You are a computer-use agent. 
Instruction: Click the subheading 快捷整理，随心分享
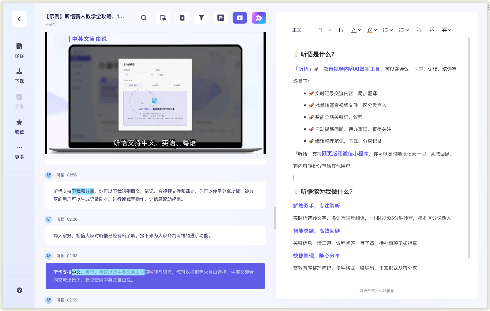316,256
